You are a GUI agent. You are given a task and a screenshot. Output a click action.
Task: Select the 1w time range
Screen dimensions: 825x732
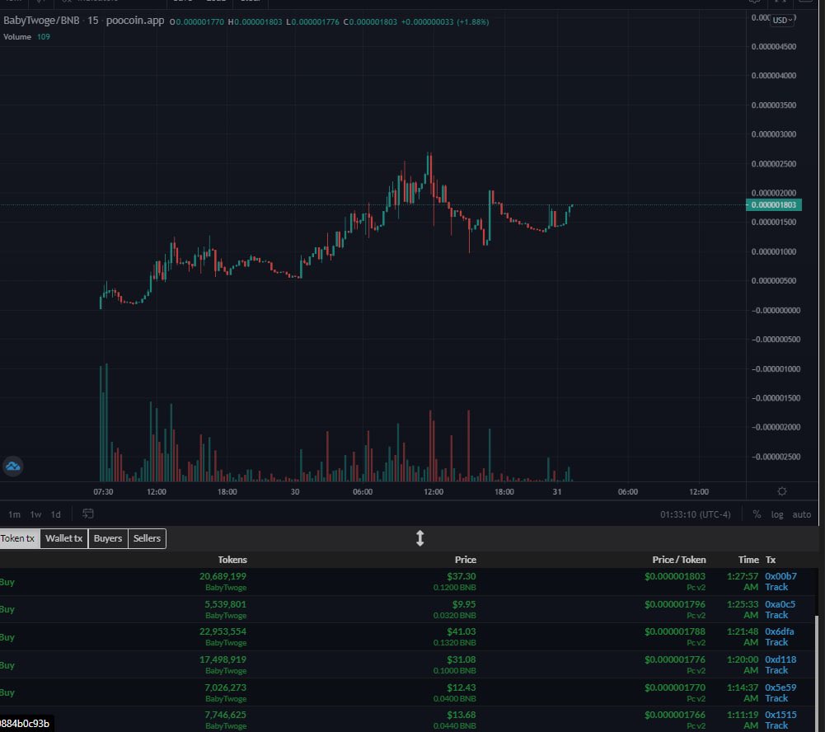(x=35, y=514)
